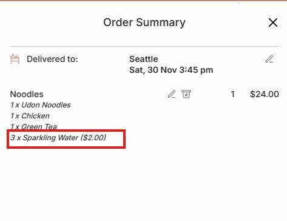
Task: Edit the delivery details with pencil icon
Action: [x=269, y=59]
